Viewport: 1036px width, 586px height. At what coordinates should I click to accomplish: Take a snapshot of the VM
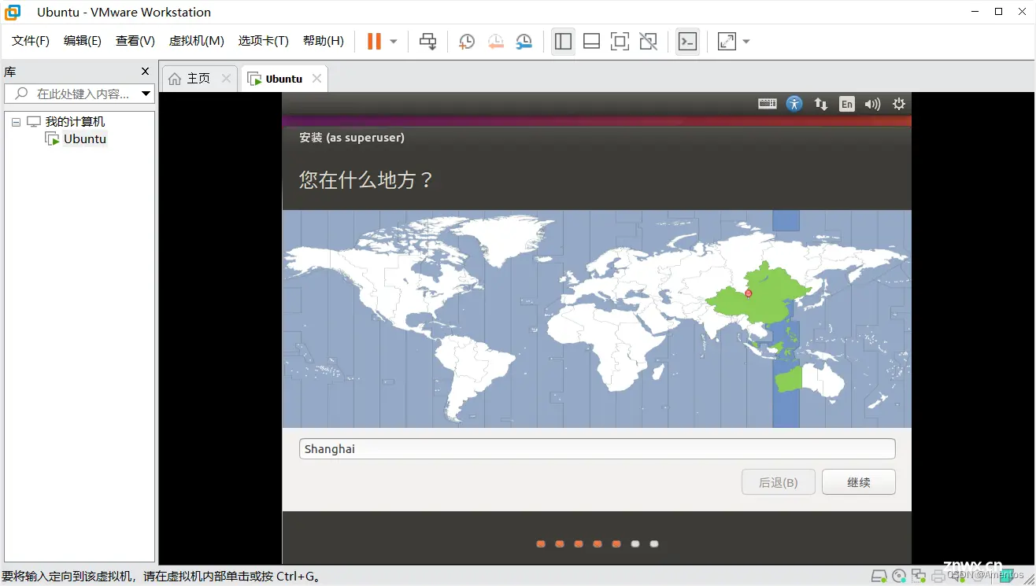(x=467, y=42)
